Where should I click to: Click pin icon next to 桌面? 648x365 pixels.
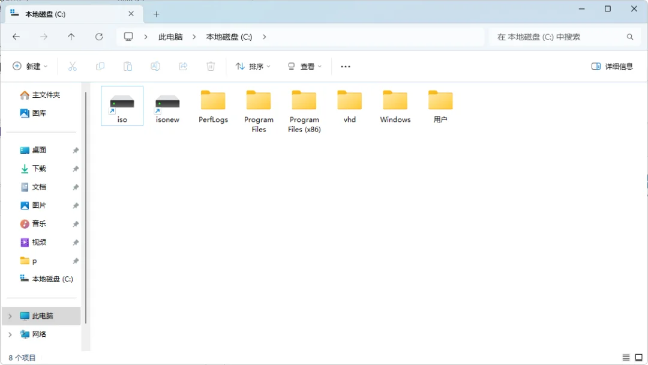pos(76,151)
